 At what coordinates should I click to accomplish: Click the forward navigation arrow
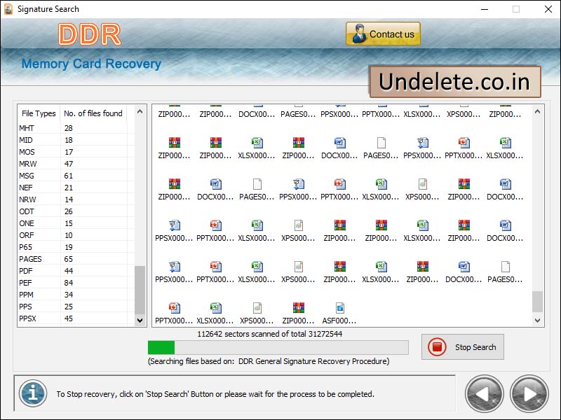pos(528,394)
